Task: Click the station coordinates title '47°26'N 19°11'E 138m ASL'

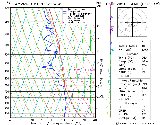Action: [40, 4]
